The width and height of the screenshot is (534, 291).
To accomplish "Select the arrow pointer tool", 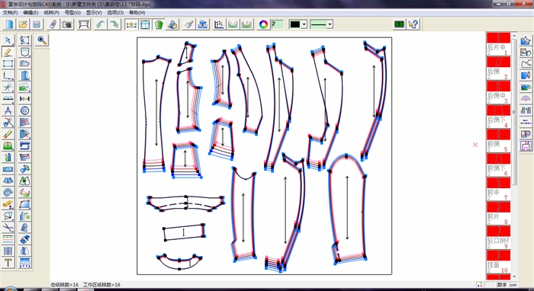I will pos(8,40).
